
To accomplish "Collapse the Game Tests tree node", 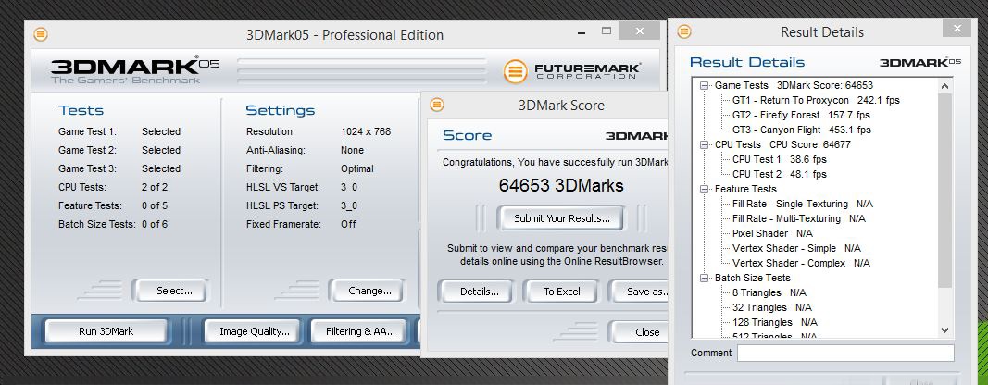I will (x=704, y=85).
